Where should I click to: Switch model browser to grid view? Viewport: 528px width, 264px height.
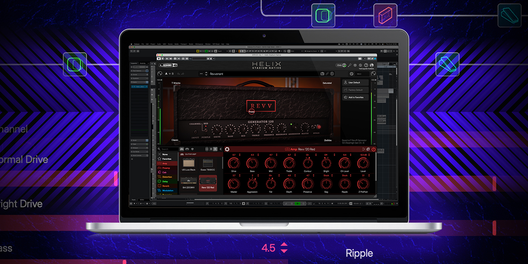click(x=215, y=149)
